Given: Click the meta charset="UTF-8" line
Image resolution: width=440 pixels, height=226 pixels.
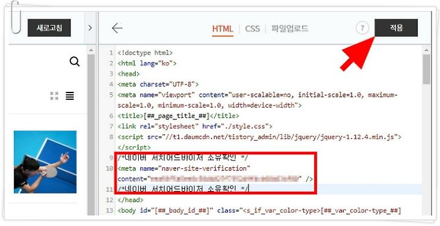Looking at the screenshot, I should click(158, 84).
